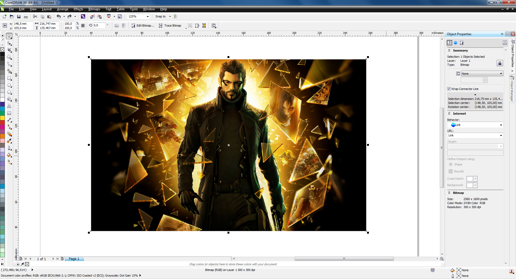Click the Import icon
The image size is (516, 279).
click(92, 16)
